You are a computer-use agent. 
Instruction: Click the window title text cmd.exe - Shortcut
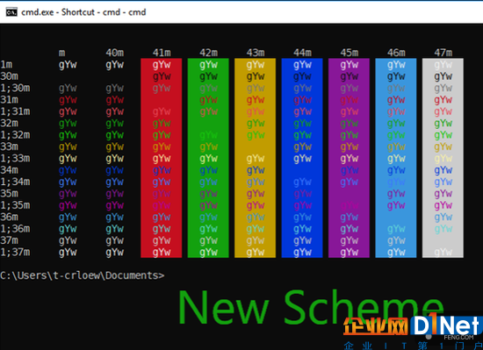[x=58, y=12]
